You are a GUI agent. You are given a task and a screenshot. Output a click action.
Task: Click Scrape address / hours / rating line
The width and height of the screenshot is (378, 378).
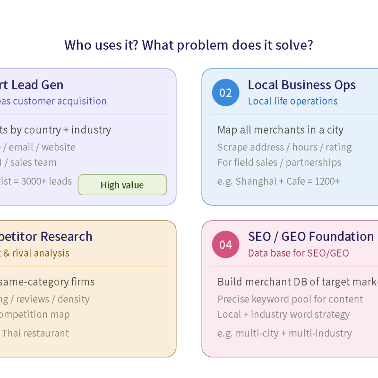click(x=284, y=147)
